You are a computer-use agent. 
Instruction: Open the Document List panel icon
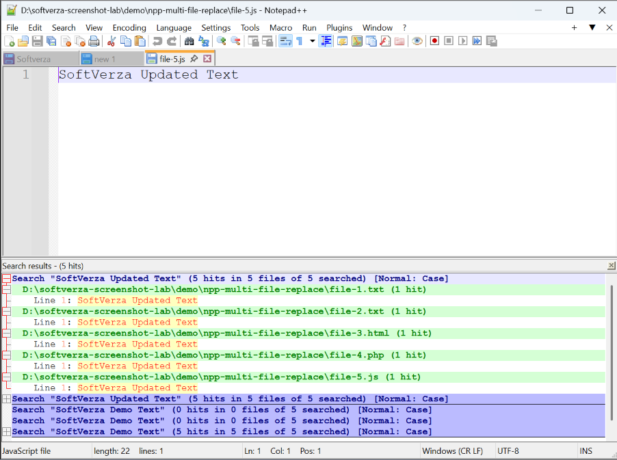pos(371,41)
